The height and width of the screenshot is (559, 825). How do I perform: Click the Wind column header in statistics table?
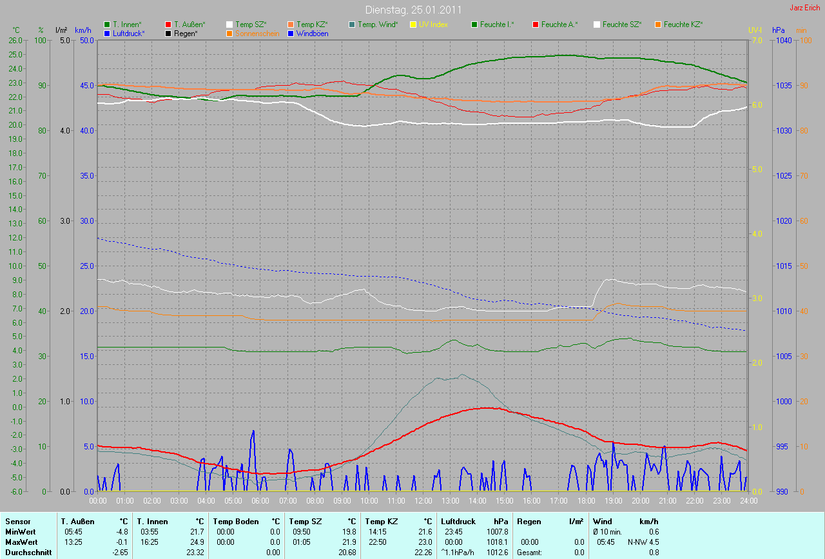click(x=602, y=521)
